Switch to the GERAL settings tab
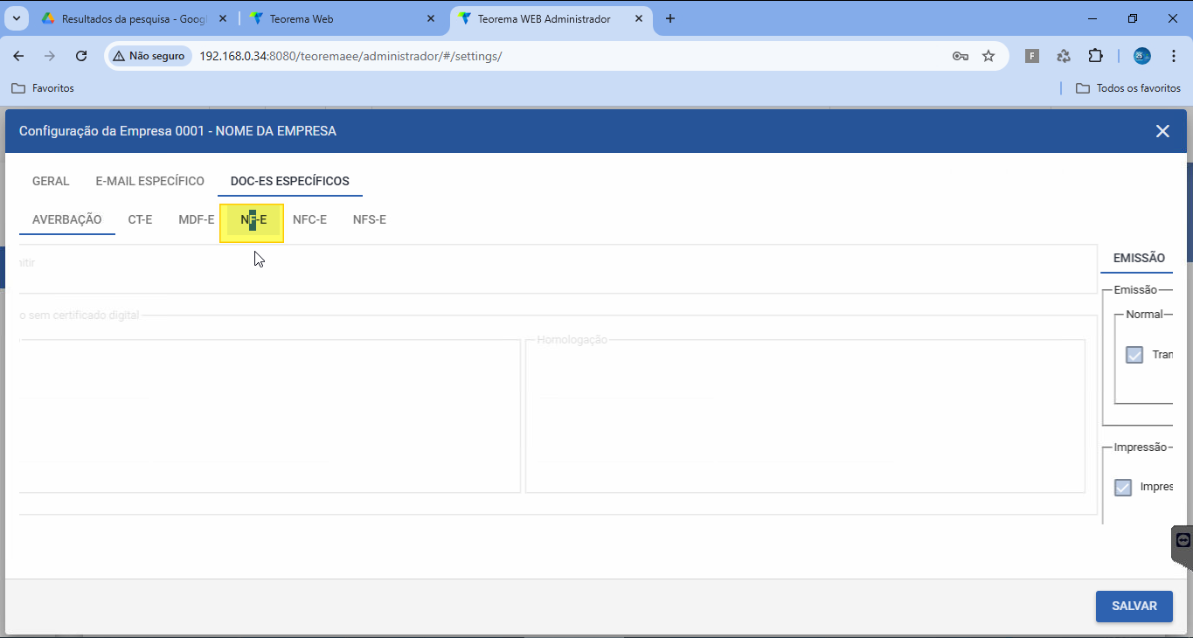 point(51,182)
